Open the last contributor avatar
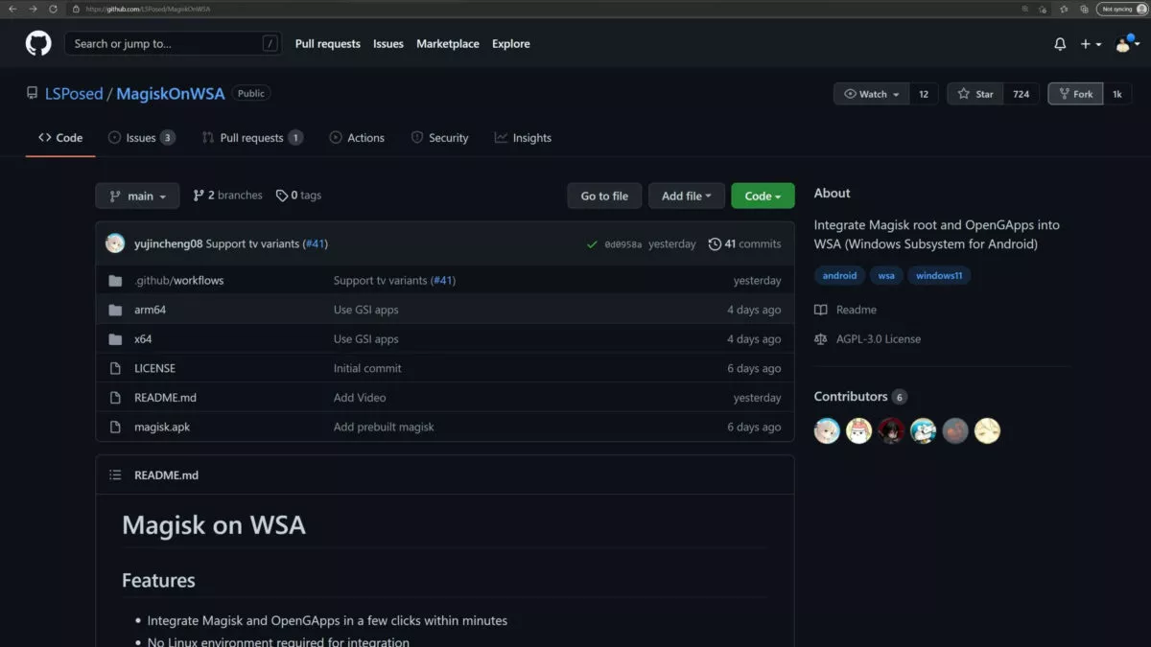Image resolution: width=1151 pixels, height=647 pixels. (x=988, y=431)
